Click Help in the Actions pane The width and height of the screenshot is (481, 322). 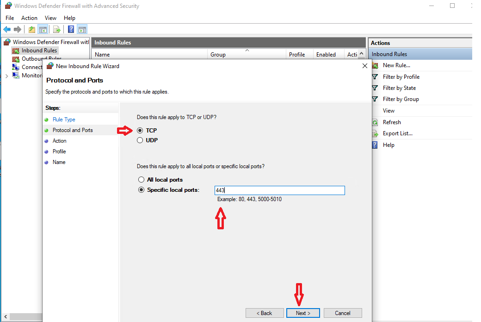click(x=388, y=145)
